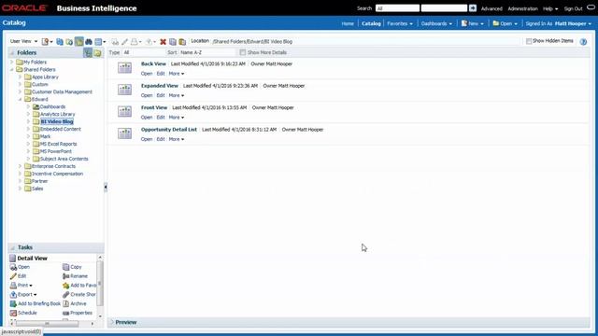Viewport: 598px width, 336px height.
Task: Click Schedule in the Tasks pane
Action: pyautogui.click(x=23, y=313)
